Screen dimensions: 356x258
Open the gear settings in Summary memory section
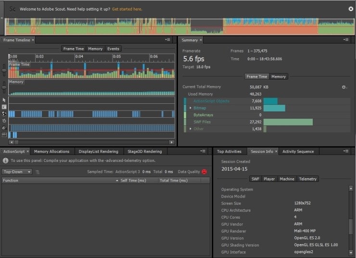(x=344, y=87)
